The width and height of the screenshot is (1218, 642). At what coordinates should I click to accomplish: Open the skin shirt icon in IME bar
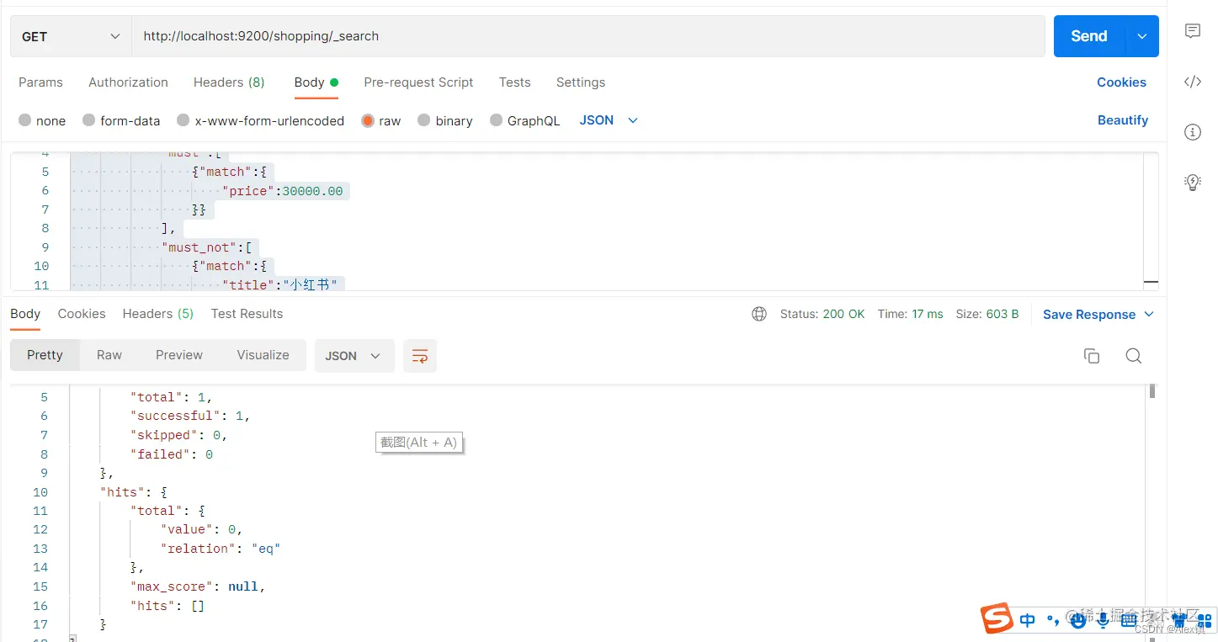click(x=1178, y=620)
